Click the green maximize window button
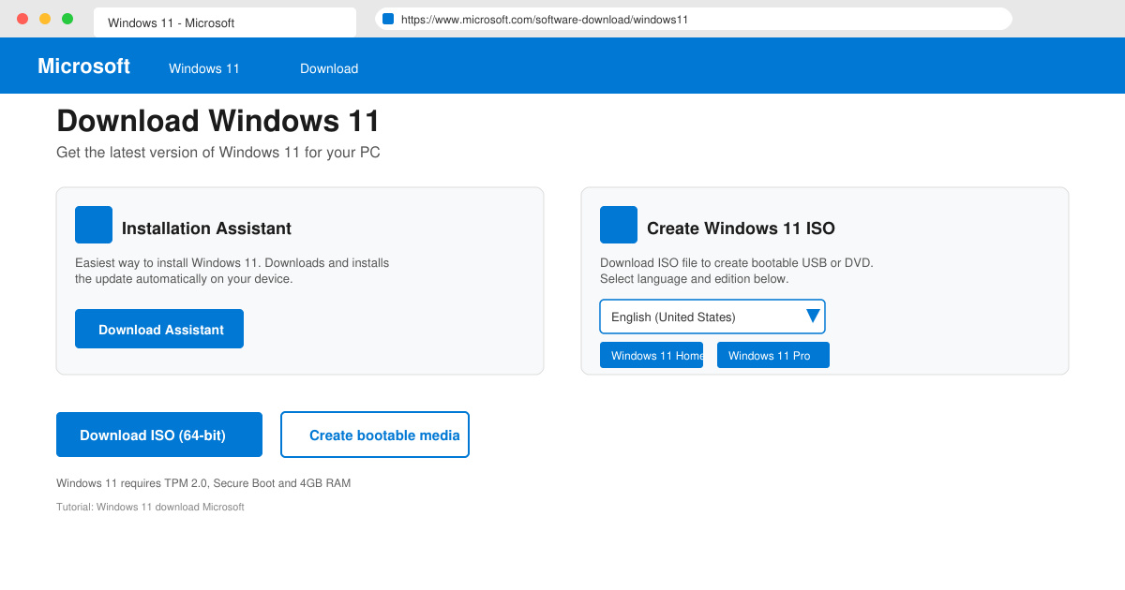The height and width of the screenshot is (590, 1125). (x=67, y=19)
